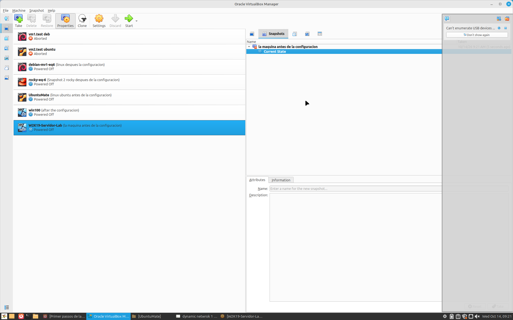Select vm2.test ubuntu machine
The image size is (513, 320).
coord(129,52)
